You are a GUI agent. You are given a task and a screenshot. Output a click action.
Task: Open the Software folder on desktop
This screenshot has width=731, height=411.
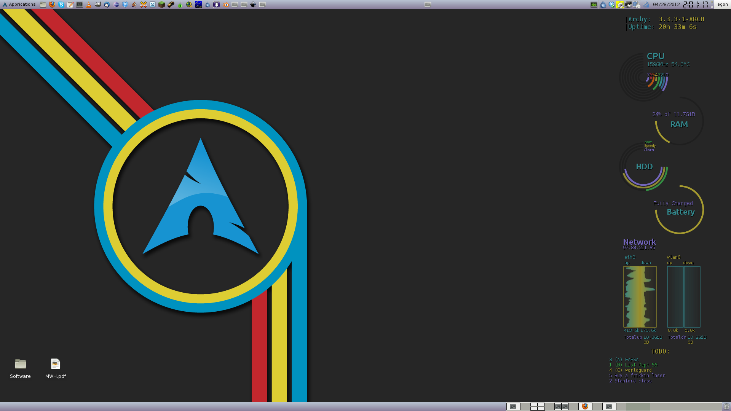click(x=21, y=364)
